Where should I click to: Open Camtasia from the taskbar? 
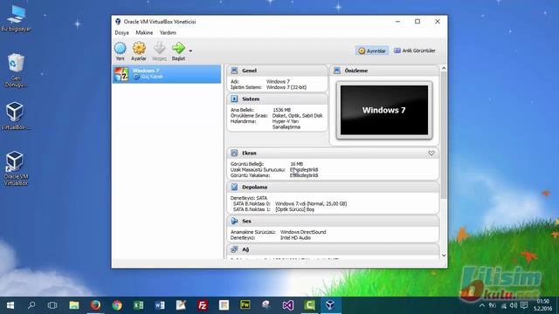[309, 305]
